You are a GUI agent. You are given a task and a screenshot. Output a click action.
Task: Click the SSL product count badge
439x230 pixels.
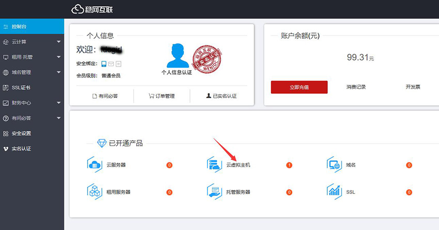(409, 192)
